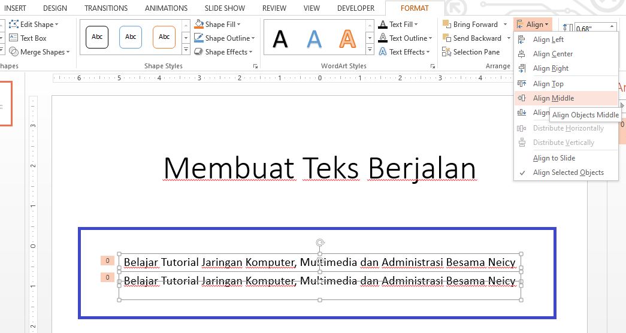The height and width of the screenshot is (333, 626).
Task: Click the rotation handle above the text box
Action: click(x=320, y=243)
